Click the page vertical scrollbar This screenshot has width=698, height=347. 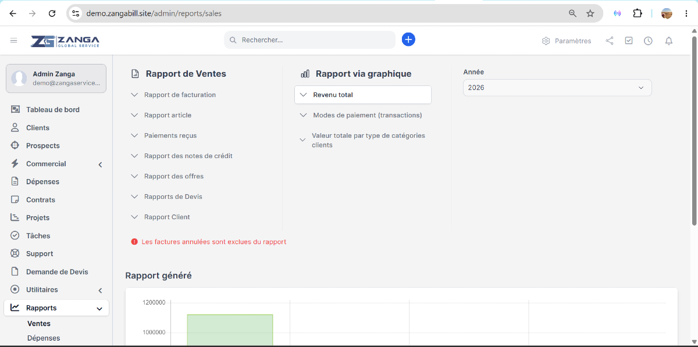694,131
